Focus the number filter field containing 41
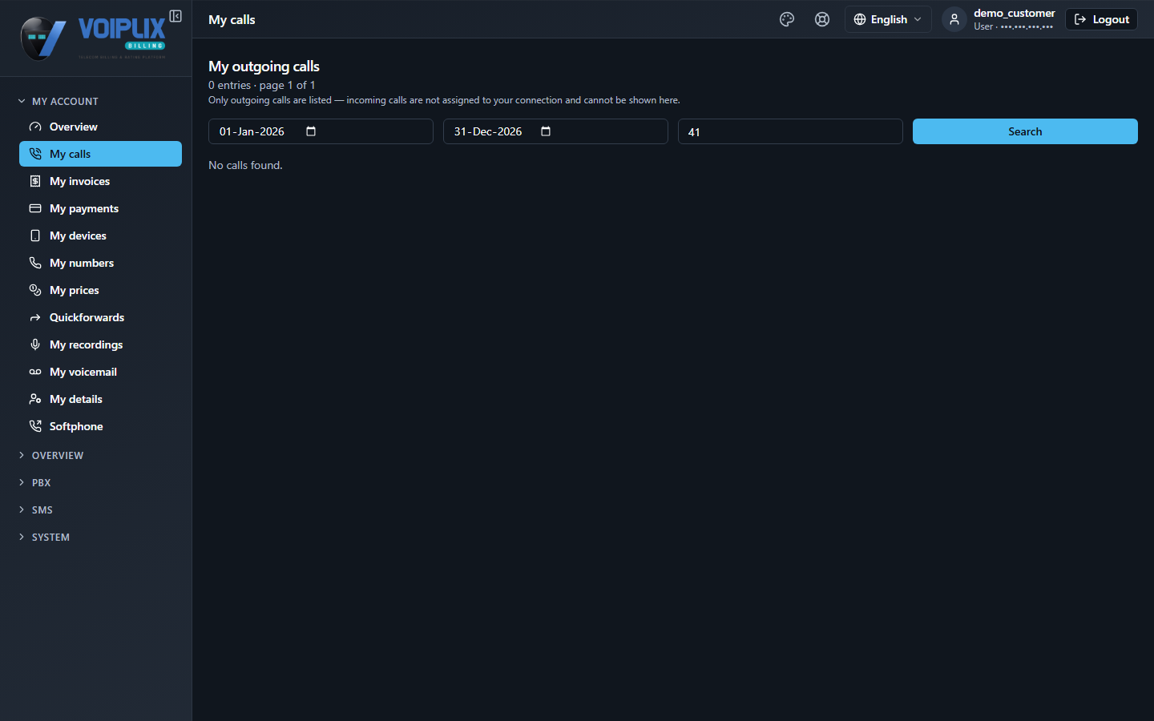The height and width of the screenshot is (721, 1154). pos(790,131)
